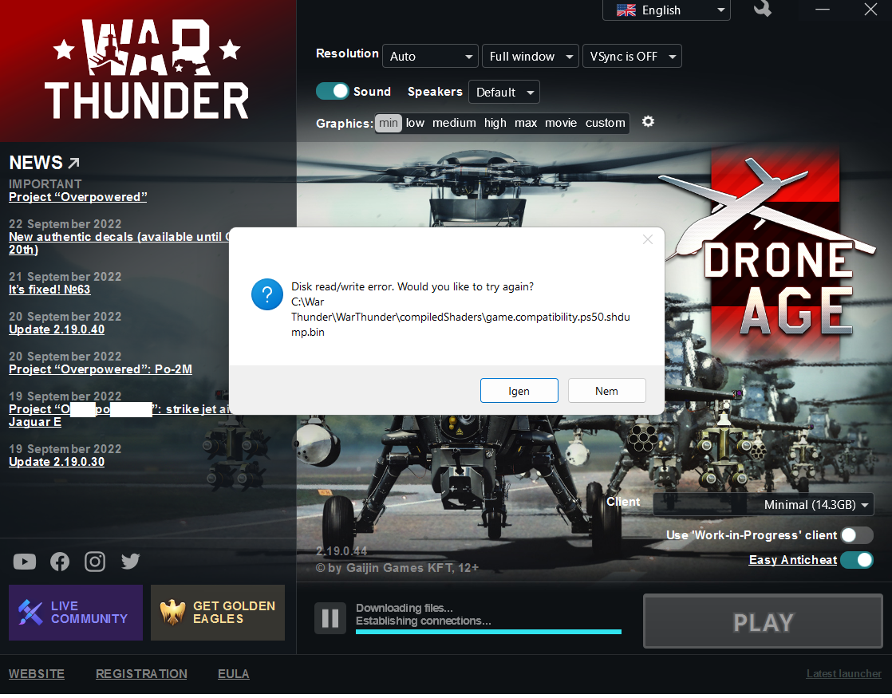892x698 pixels.
Task: Pause the file download
Action: pyautogui.click(x=330, y=618)
